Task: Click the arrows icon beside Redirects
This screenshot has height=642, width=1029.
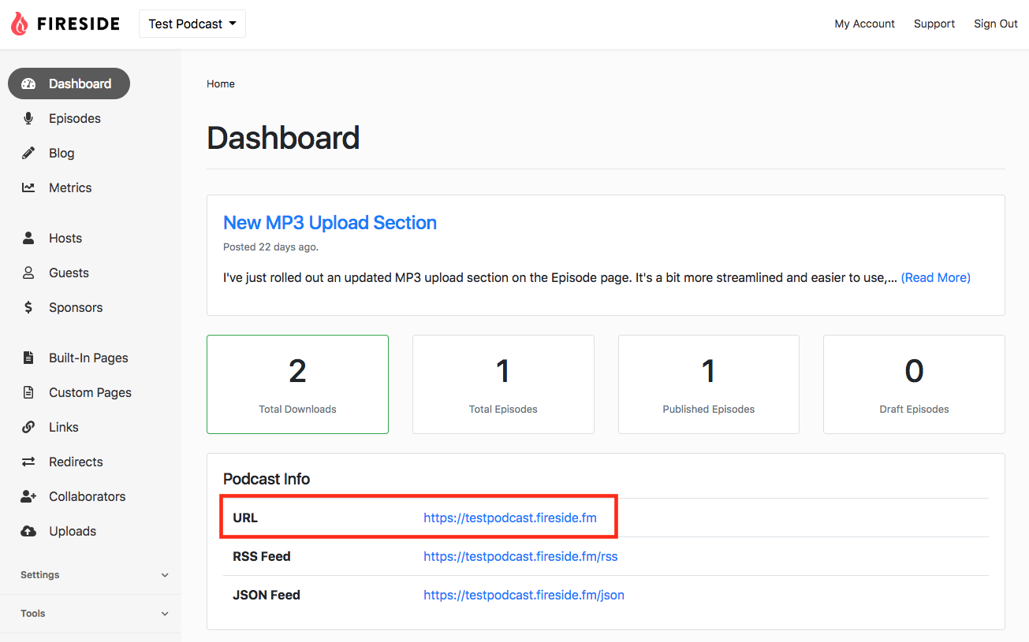Action: pyautogui.click(x=28, y=462)
